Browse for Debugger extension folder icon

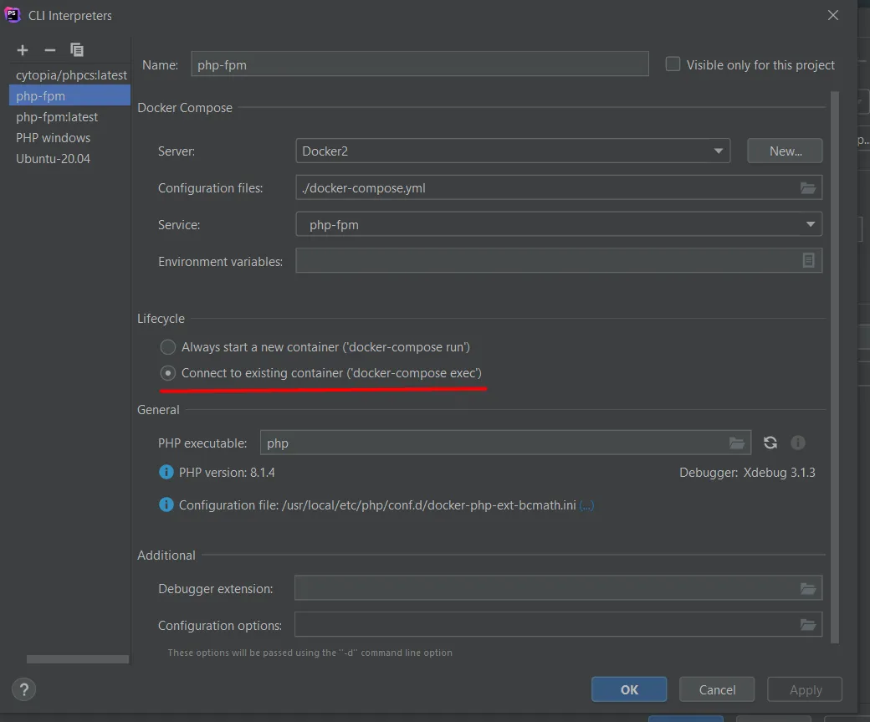tap(808, 589)
